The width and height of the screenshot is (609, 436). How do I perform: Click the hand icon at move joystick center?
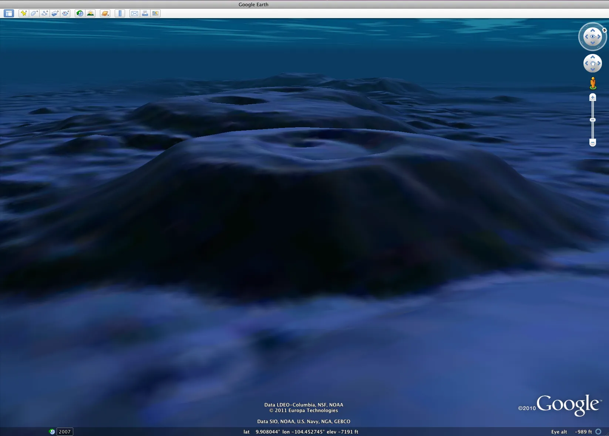[593, 63]
